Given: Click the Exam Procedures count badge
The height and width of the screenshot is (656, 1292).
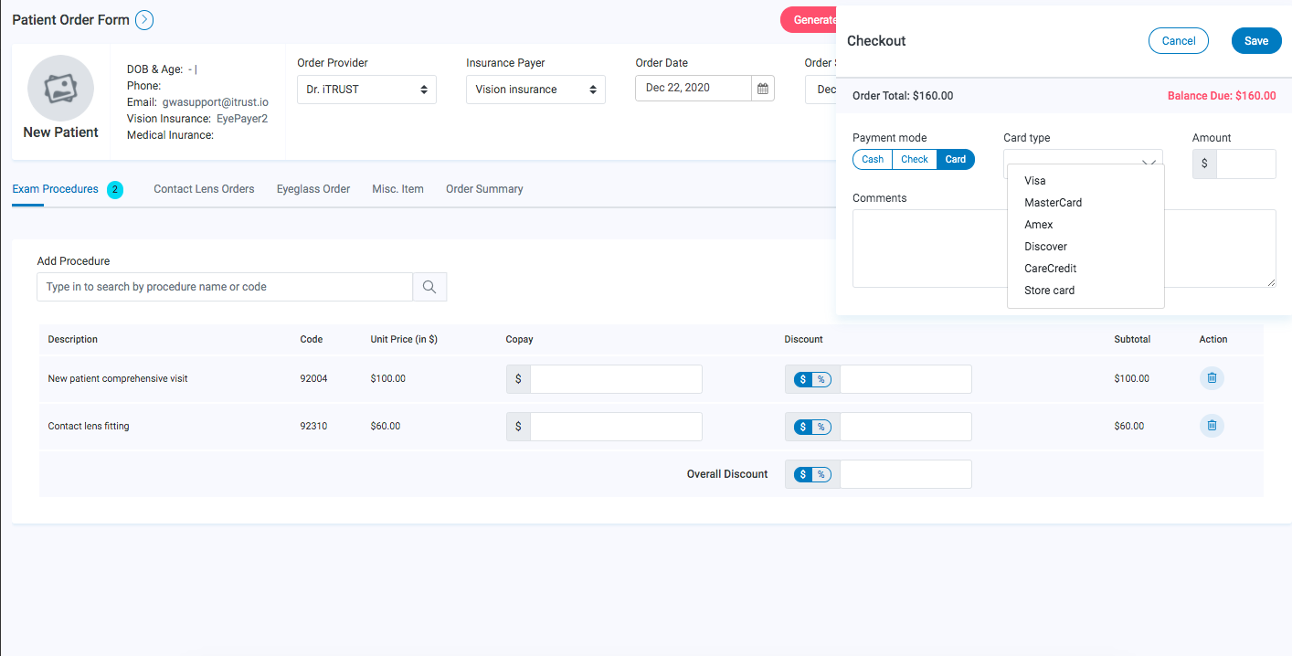Looking at the screenshot, I should [115, 189].
